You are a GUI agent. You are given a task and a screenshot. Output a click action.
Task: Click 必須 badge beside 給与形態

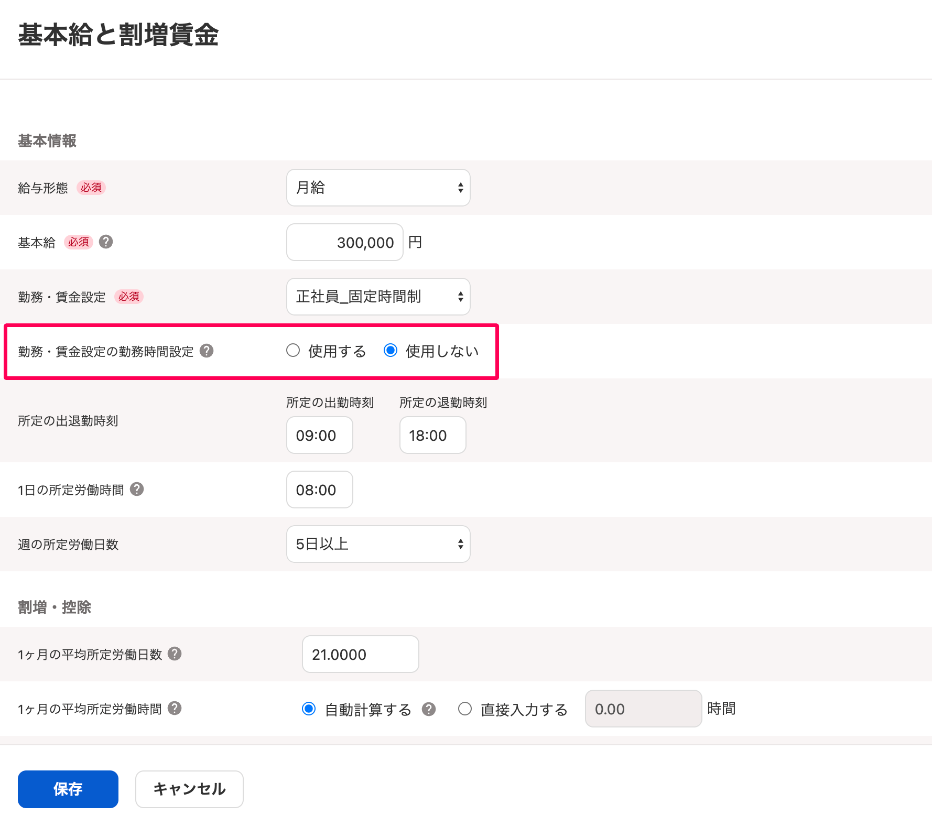91,188
